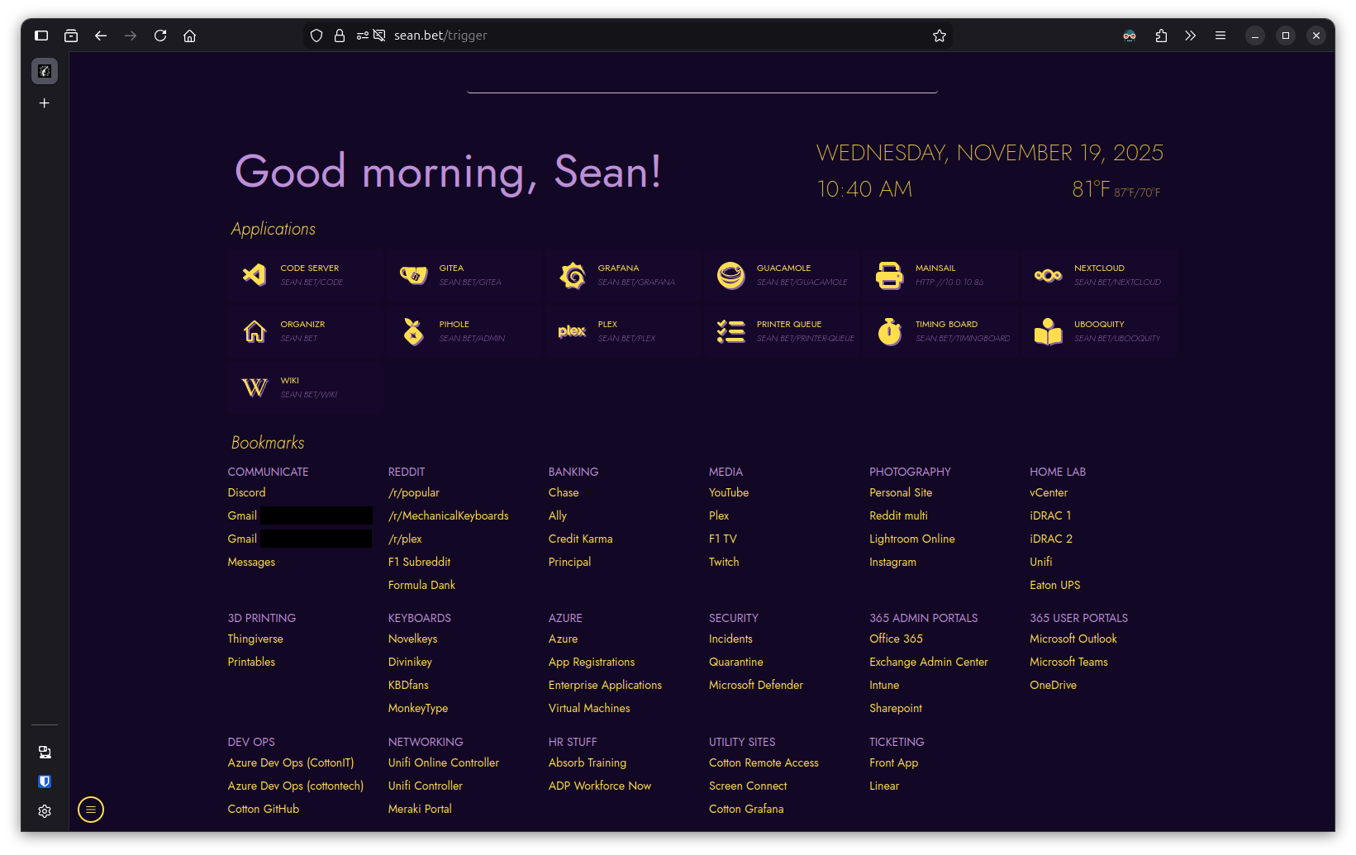Open the browser hamburger application menu
Screen dimensions: 1356x855
tap(1220, 36)
